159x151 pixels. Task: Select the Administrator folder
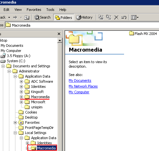click(x=26, y=71)
